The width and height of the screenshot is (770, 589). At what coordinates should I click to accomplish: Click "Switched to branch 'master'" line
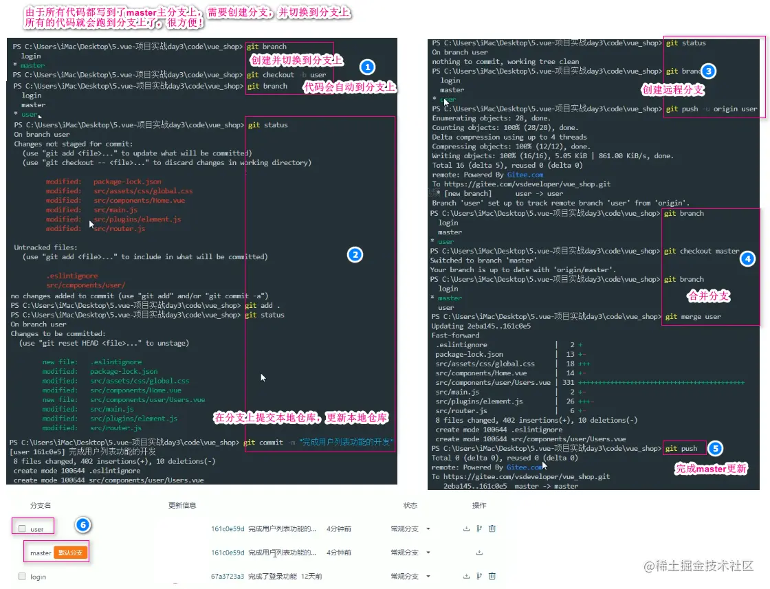click(x=482, y=260)
